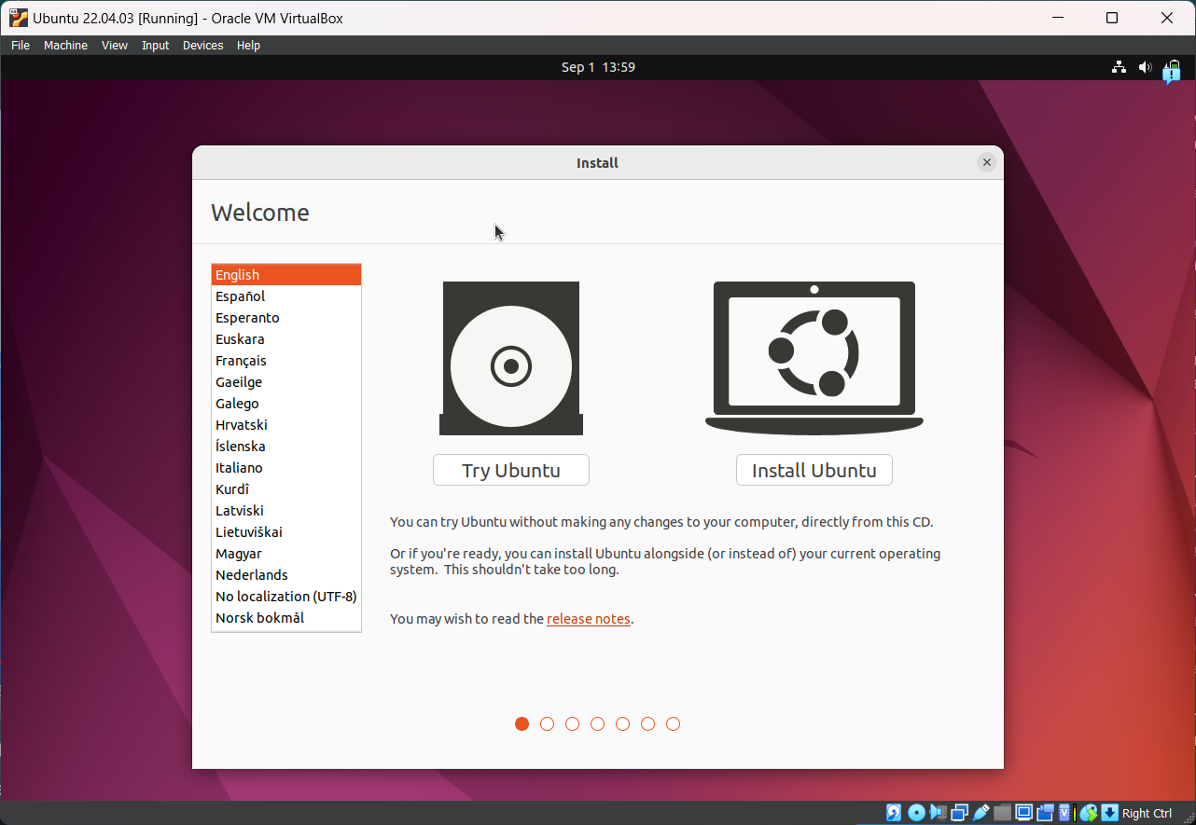The width and height of the screenshot is (1196, 825).
Task: Close the Install dialog
Action: click(x=986, y=162)
